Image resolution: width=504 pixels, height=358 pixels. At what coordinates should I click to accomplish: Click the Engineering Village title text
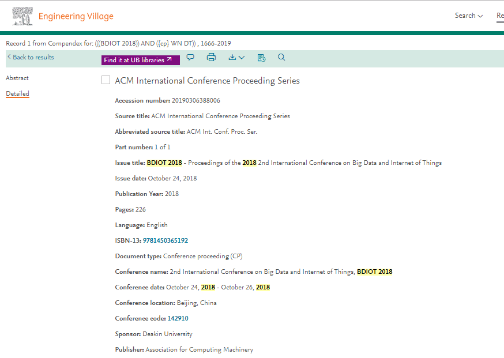coord(76,16)
